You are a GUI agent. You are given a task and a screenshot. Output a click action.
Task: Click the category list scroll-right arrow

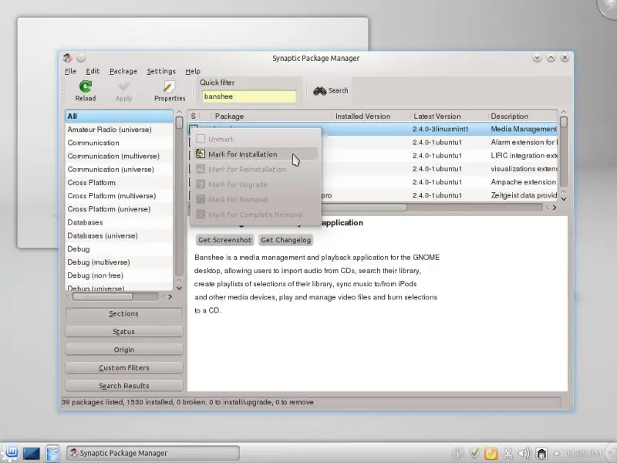[170, 296]
